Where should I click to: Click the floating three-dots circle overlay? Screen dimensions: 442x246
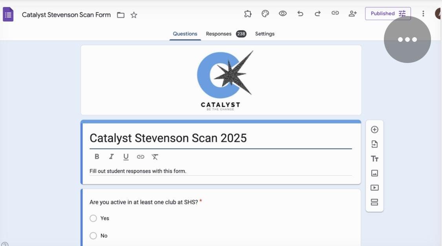[407, 40]
